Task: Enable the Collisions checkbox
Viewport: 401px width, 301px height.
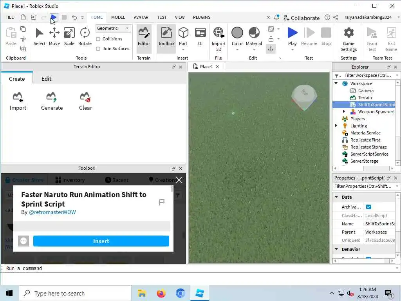Action: pyautogui.click(x=98, y=39)
